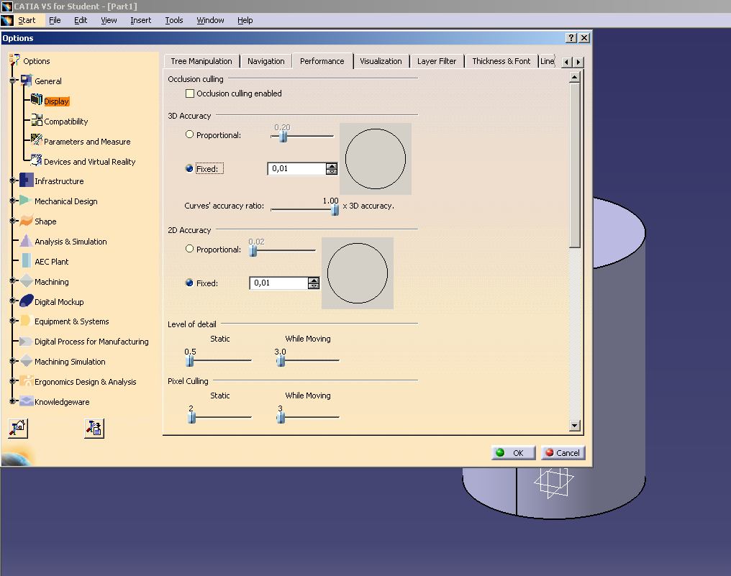This screenshot has width=731, height=576.
Task: Click the General category icon
Action: click(x=27, y=80)
